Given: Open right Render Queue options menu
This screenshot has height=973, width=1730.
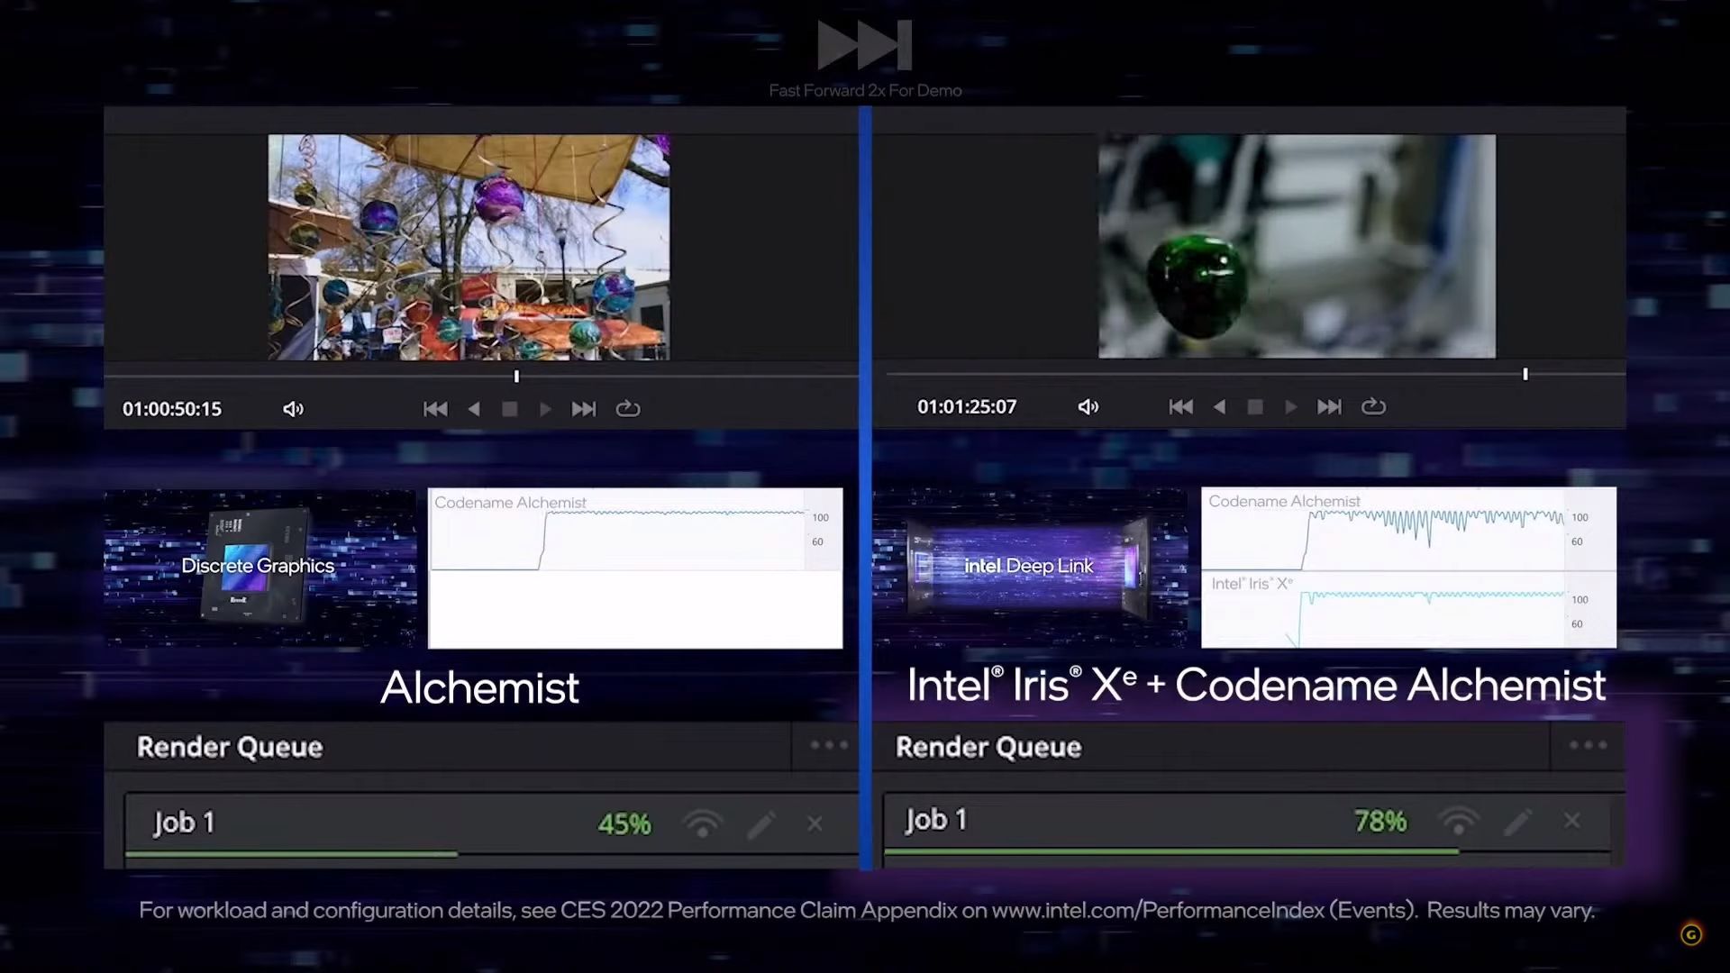Looking at the screenshot, I should point(1588,745).
